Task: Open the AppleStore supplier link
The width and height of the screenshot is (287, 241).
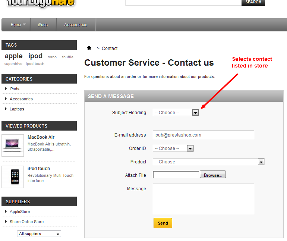Action: (20, 212)
